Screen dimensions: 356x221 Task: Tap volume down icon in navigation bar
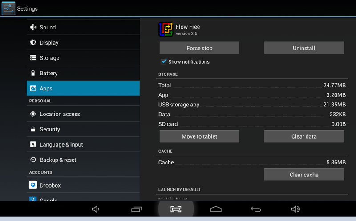tap(96, 209)
